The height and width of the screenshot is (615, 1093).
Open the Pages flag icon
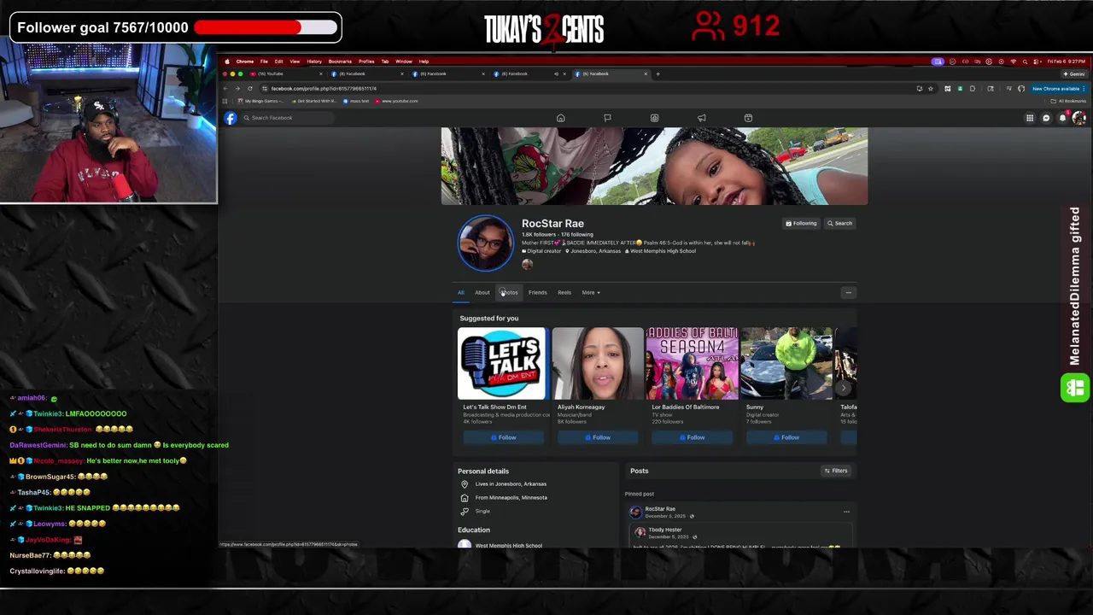coord(607,118)
